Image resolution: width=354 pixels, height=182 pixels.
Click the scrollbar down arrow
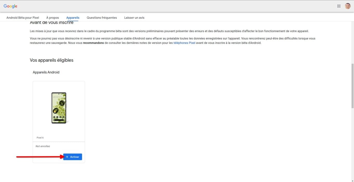352,180
